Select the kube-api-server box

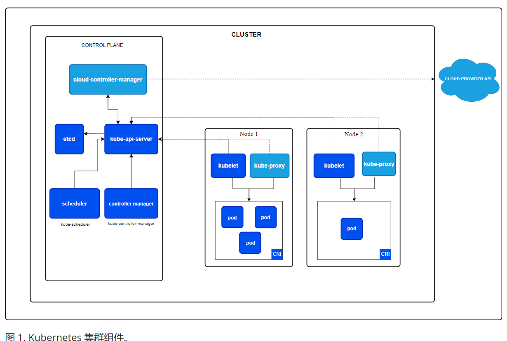tap(131, 139)
